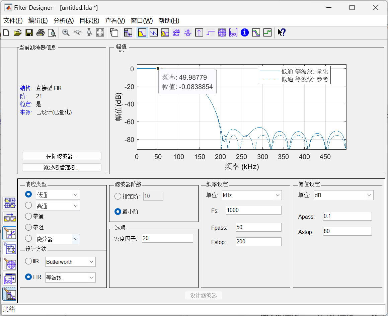This screenshot has height=316, width=388.
Task: Open the 分析(A) menu
Action: pos(64,20)
